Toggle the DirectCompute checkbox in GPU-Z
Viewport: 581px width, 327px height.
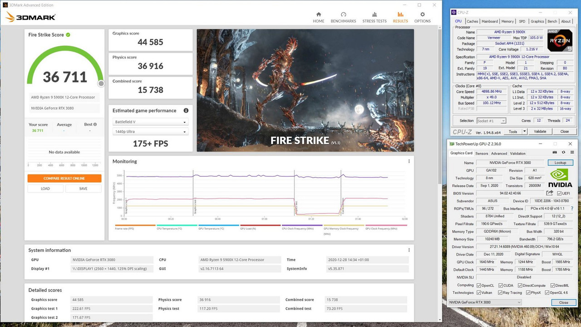point(520,285)
